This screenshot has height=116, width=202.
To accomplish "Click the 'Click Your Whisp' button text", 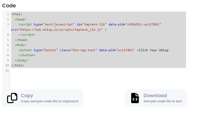I will coord(153,50).
